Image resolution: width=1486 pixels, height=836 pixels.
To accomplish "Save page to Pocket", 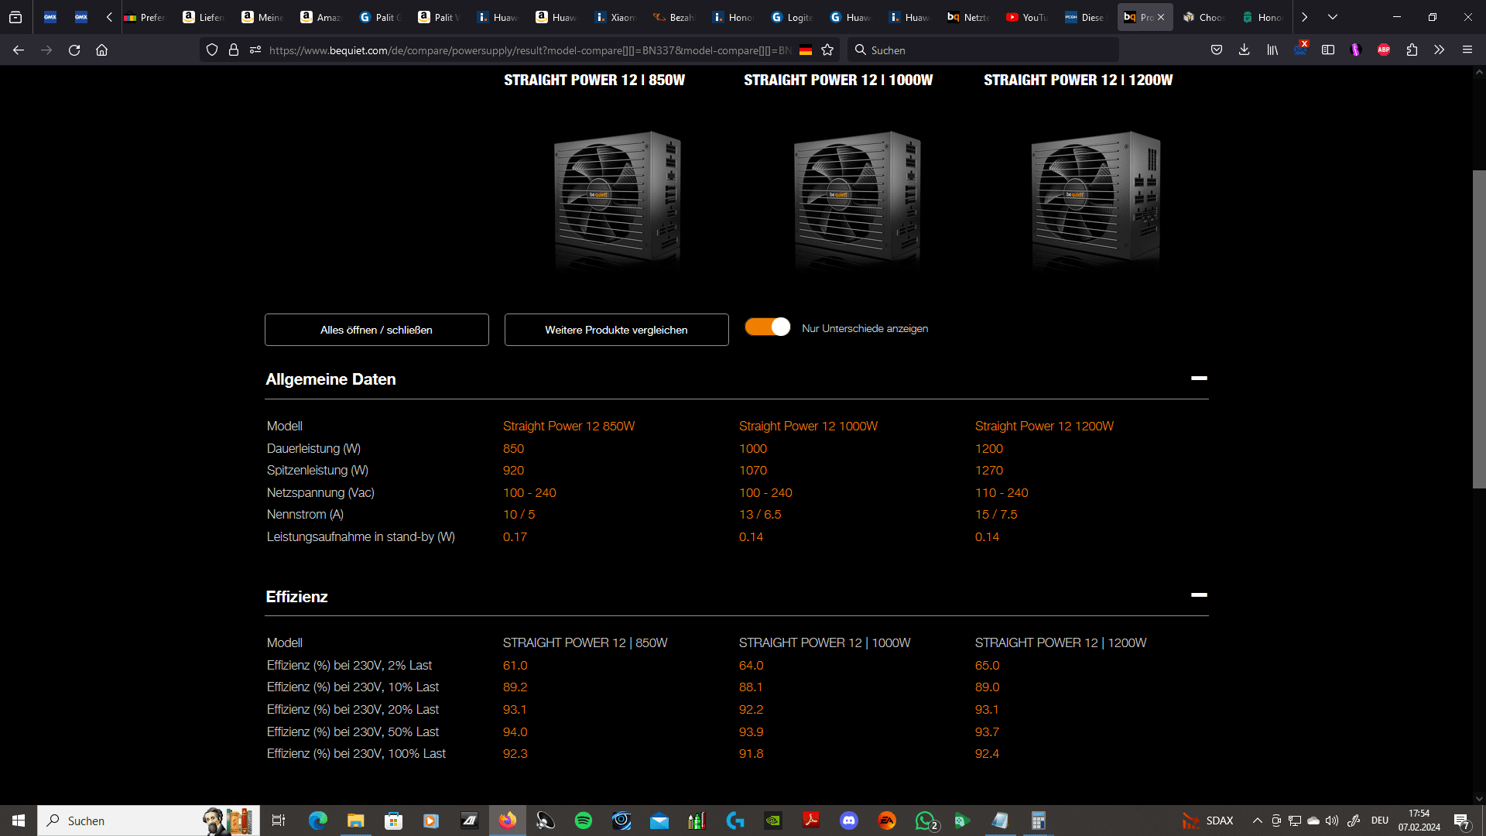I will tap(1217, 50).
